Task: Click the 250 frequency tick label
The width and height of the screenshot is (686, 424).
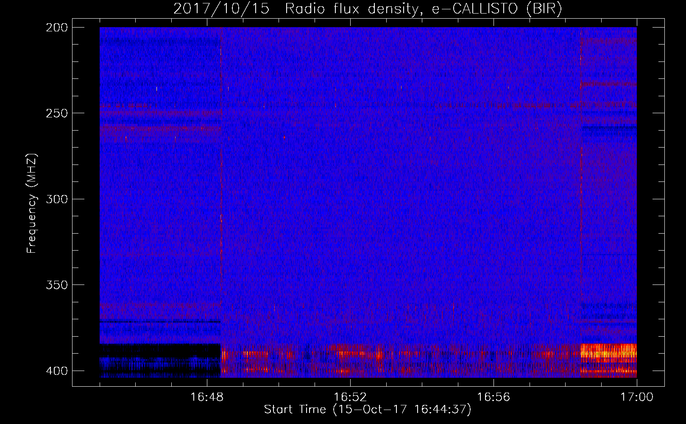Action: 57,113
